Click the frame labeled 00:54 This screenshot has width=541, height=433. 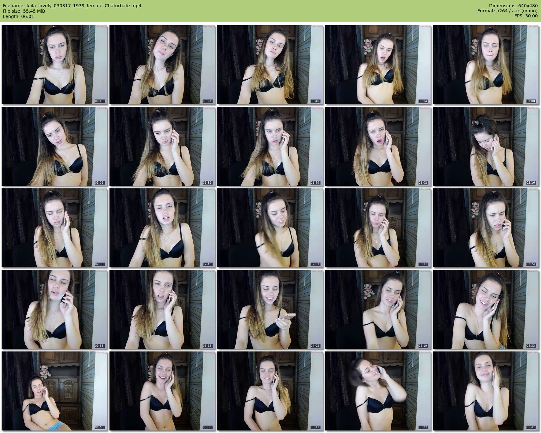pos(378,65)
